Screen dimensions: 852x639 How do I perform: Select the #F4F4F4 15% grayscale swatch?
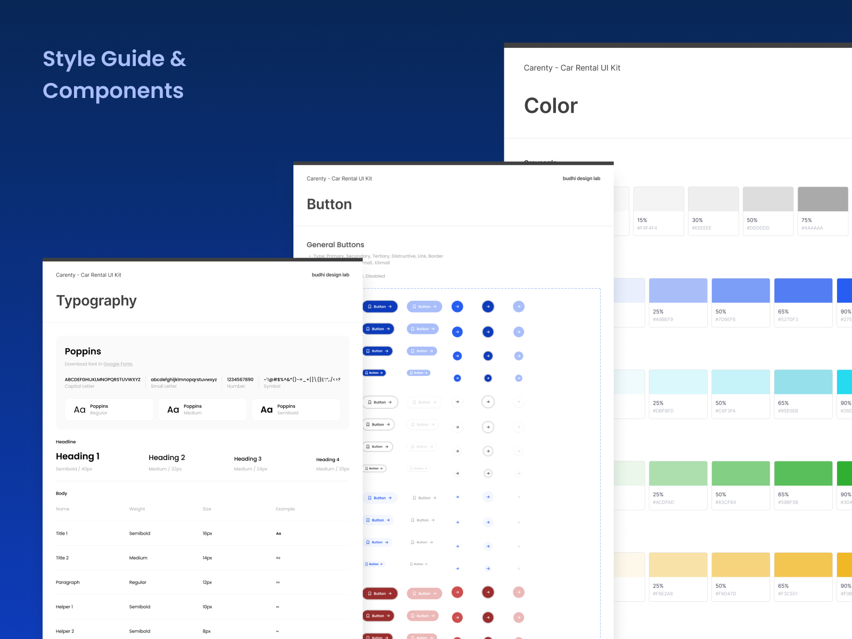(x=658, y=211)
